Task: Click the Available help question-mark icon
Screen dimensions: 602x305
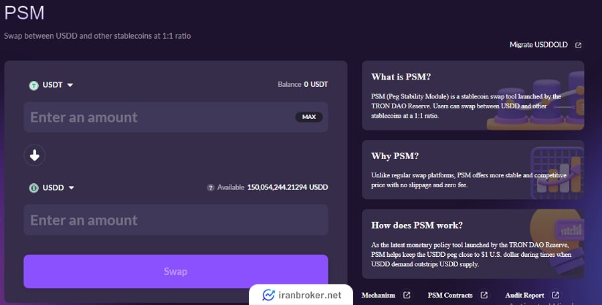Action: 211,187
